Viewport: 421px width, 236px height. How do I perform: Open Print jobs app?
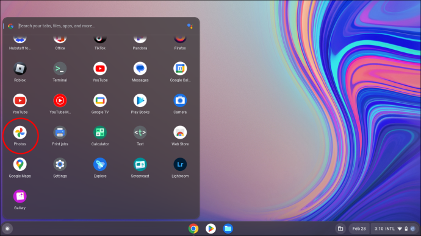60,133
